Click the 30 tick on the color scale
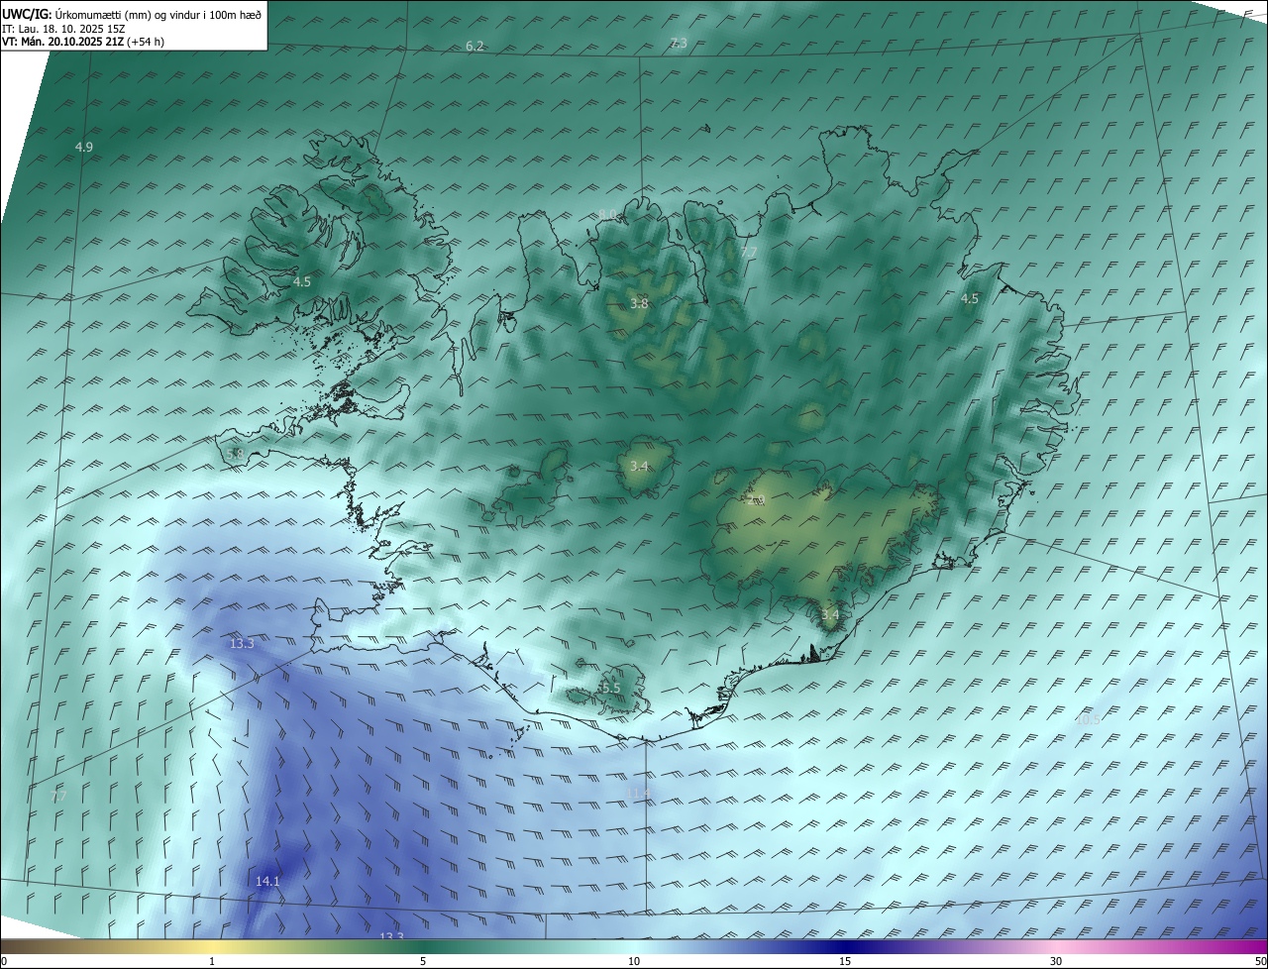 click(x=1056, y=961)
